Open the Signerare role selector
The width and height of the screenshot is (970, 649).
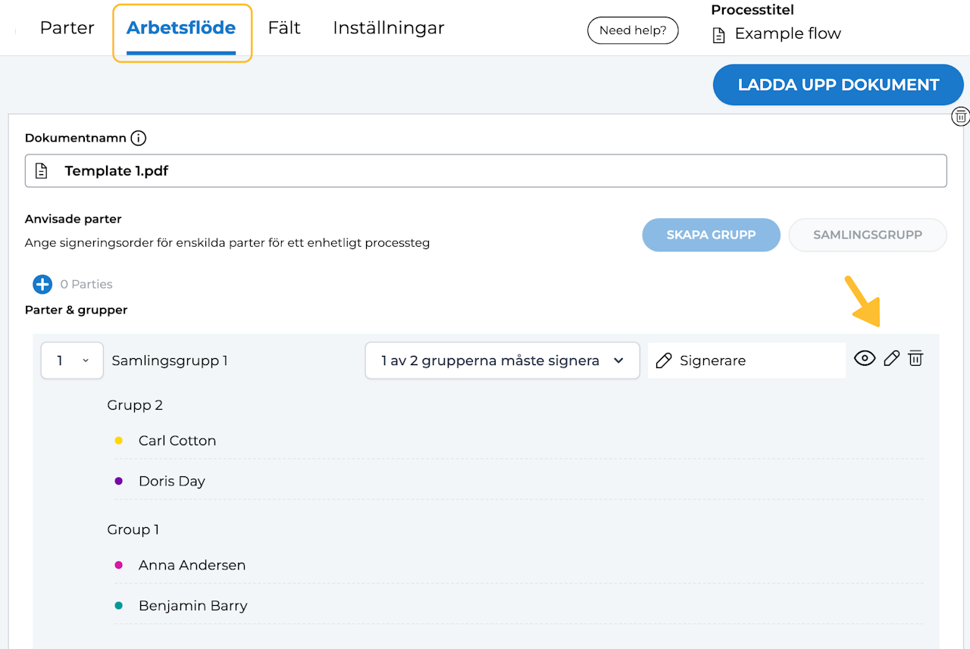(746, 361)
